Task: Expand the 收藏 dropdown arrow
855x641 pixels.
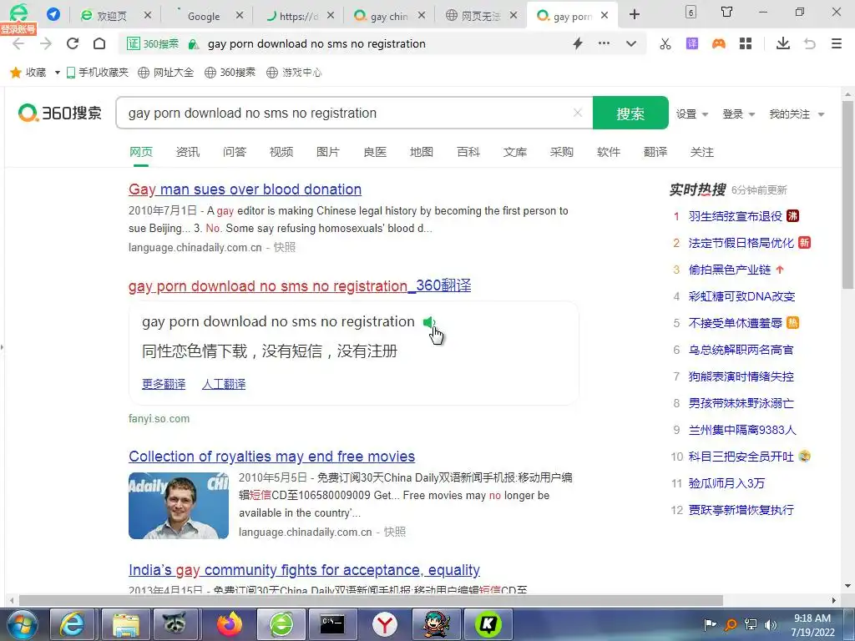Action: point(58,73)
